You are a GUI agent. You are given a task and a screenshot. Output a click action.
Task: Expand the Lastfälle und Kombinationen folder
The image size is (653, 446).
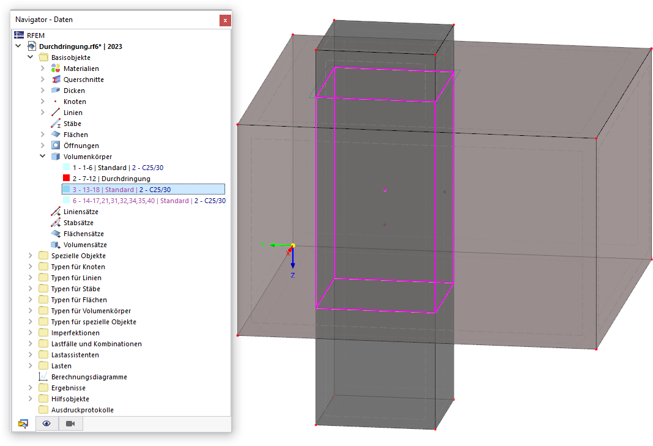point(31,343)
